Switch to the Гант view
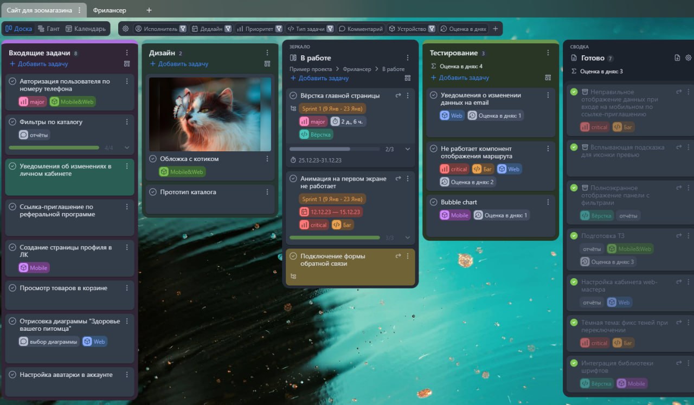Viewport: 694px width, 405px height. click(x=48, y=29)
